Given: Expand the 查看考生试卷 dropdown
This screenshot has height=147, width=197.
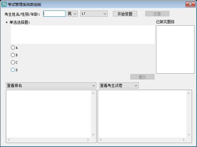Looking at the screenshot, I should [x=119, y=85].
